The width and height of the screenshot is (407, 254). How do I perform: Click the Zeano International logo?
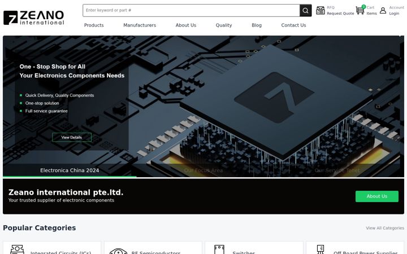click(34, 17)
